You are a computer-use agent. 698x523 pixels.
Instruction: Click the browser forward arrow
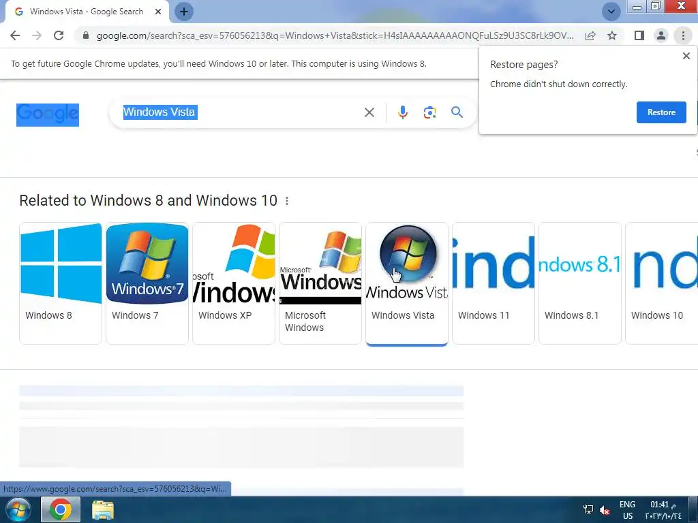[x=37, y=35]
